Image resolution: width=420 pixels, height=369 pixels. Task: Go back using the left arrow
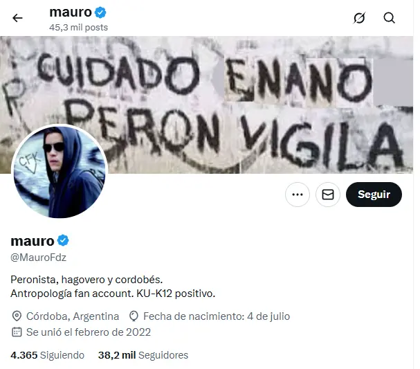17,18
